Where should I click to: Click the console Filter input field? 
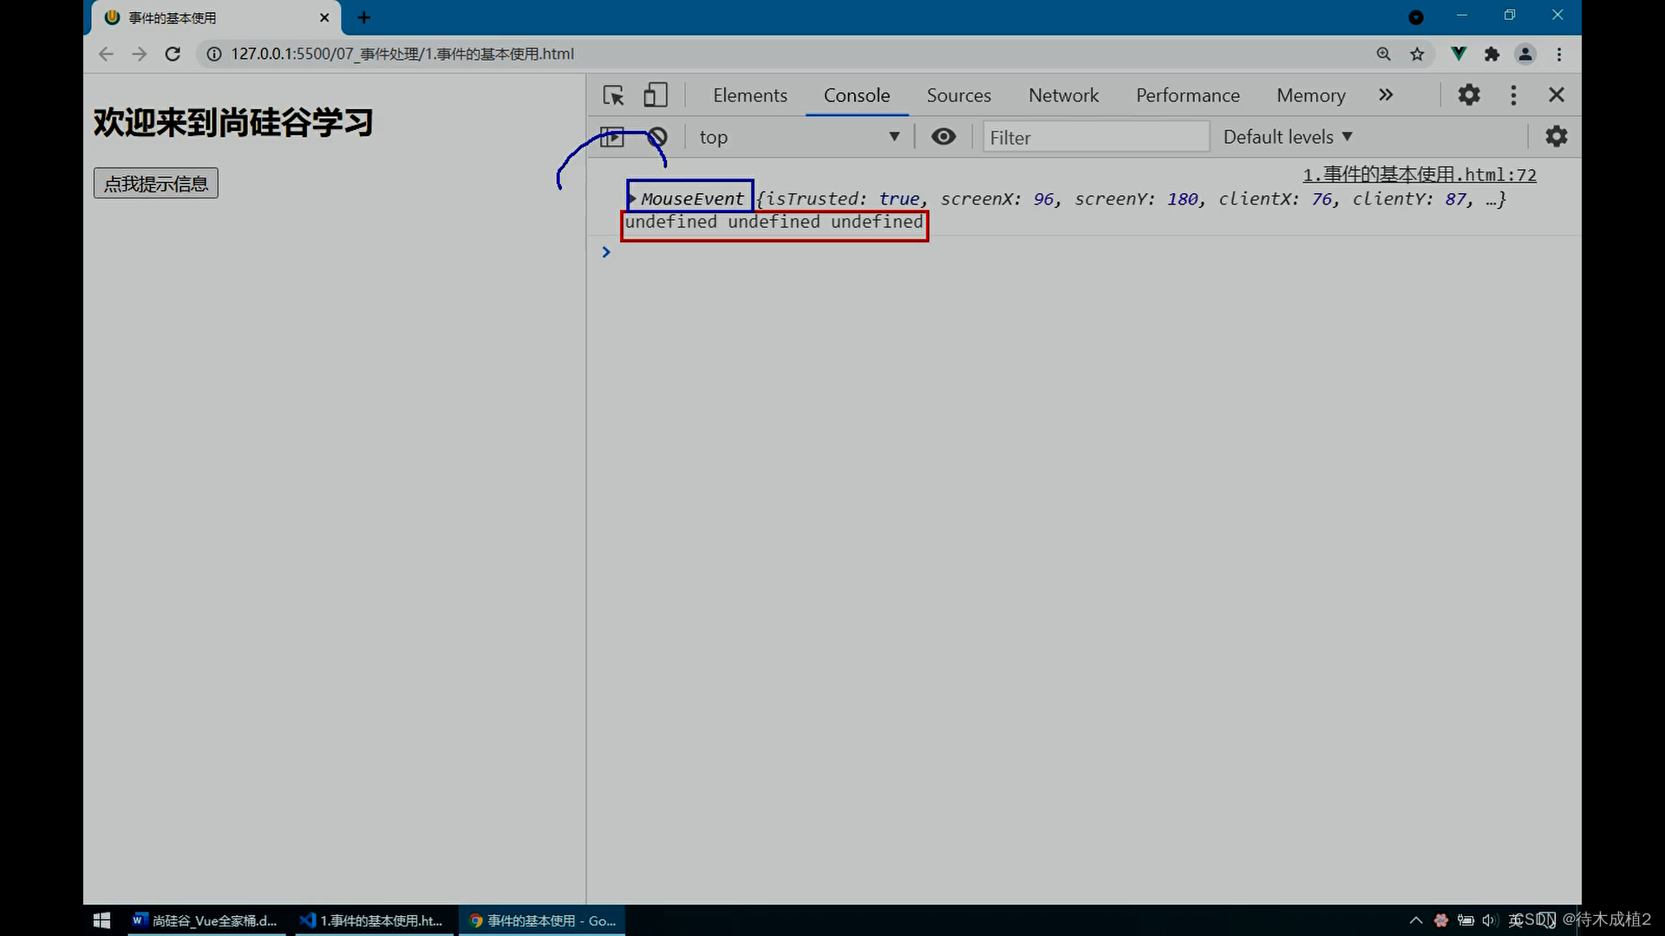coord(1095,137)
